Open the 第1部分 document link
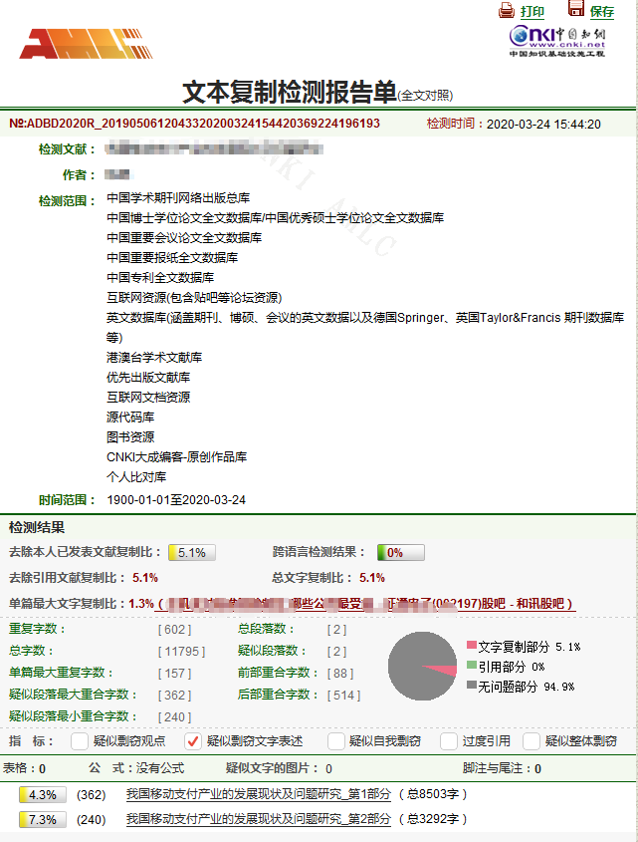 (x=259, y=793)
